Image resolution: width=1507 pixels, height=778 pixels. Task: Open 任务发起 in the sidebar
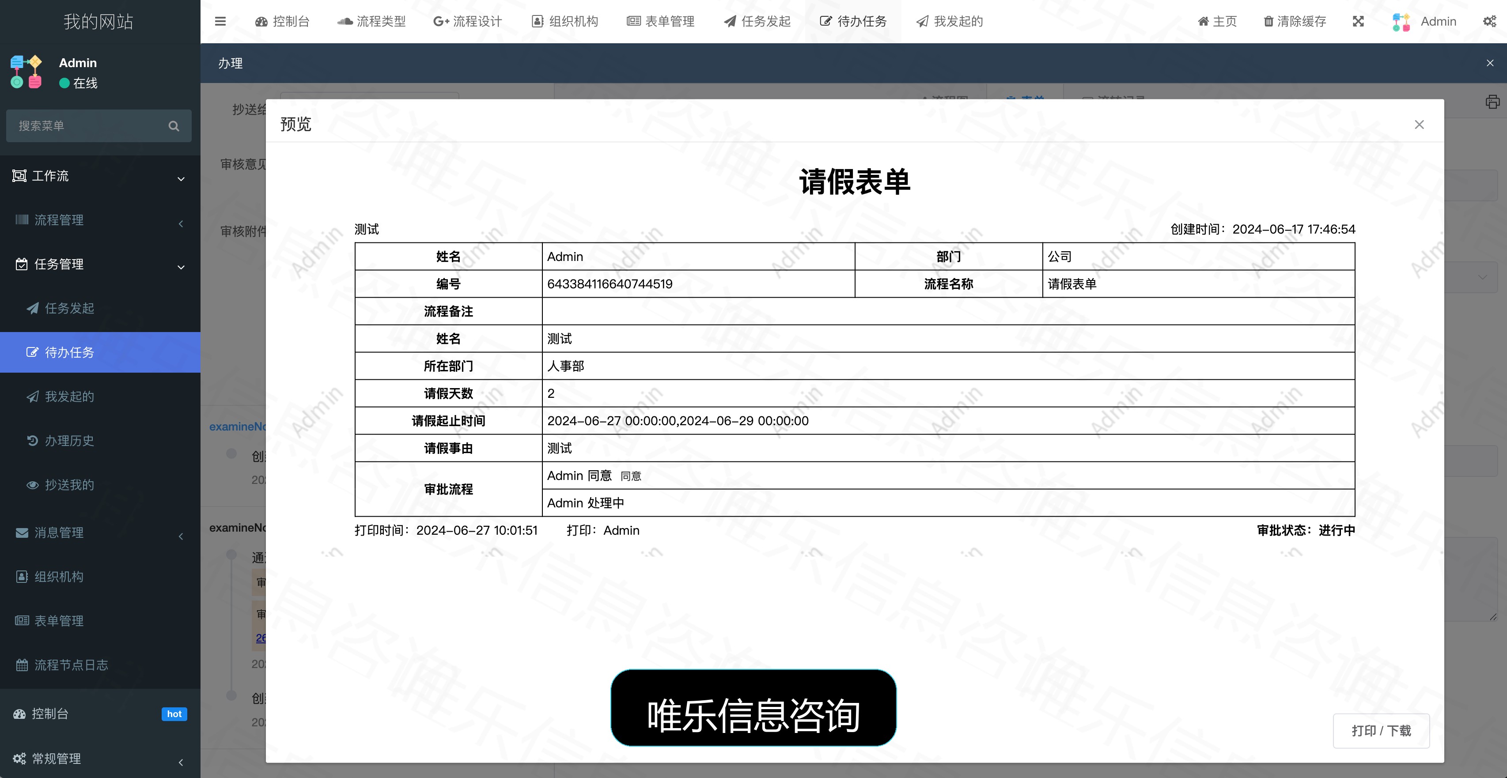click(x=100, y=308)
